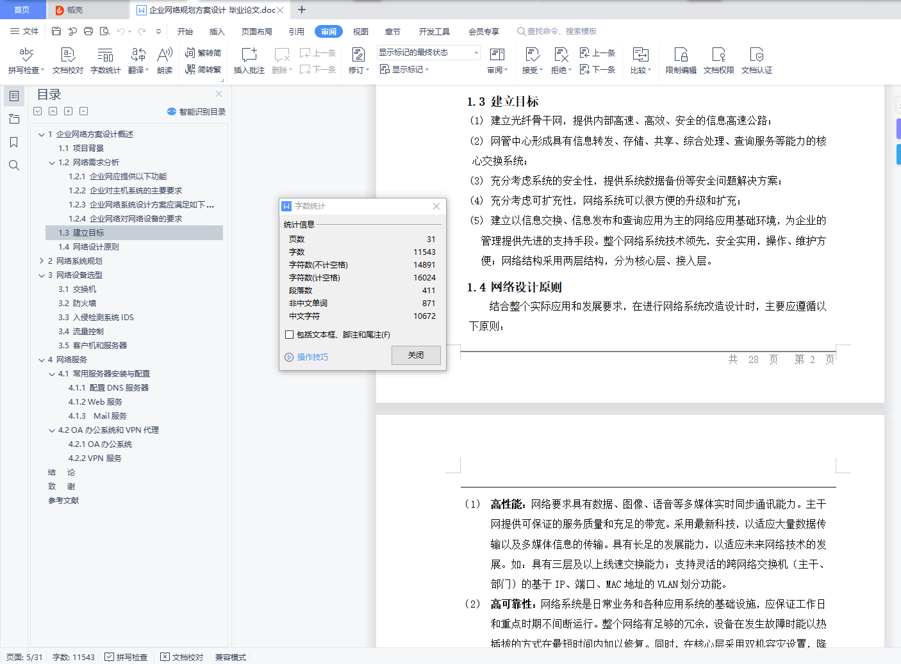901x664 pixels.
Task: Jump to 4.1.3 Mail 服务 in the outline
Action: pyautogui.click(x=98, y=416)
